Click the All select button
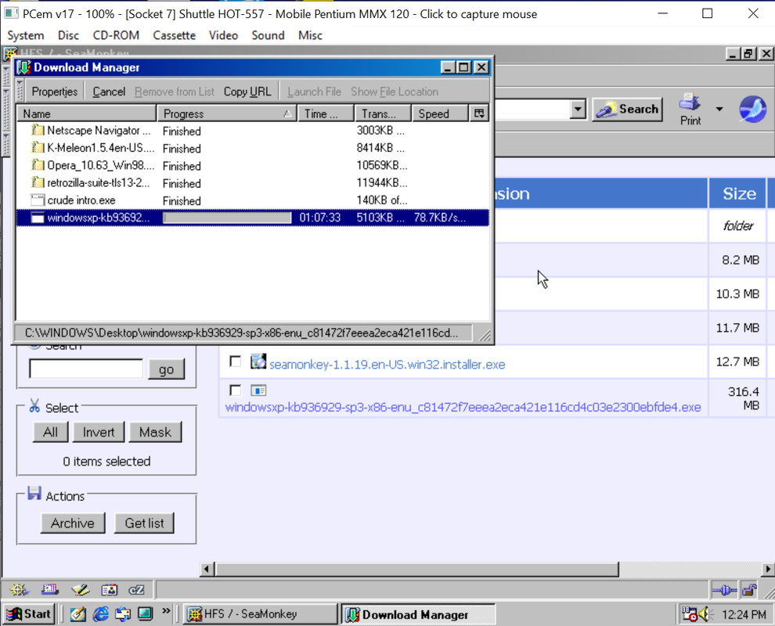775x626 pixels. pos(50,432)
